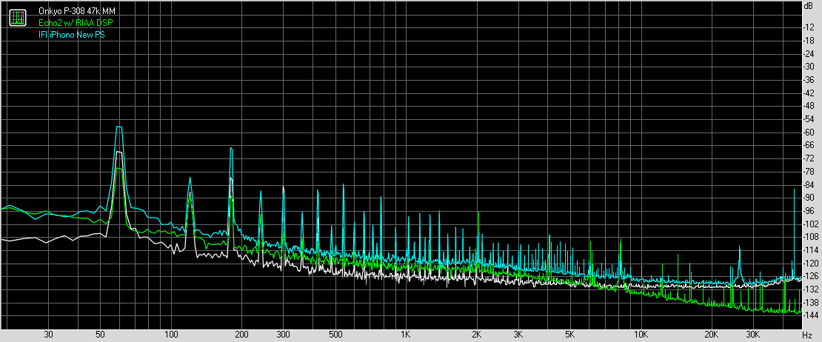Click the 1K frequency axis label
Viewport: 822px width, 342px height.
[x=405, y=335]
